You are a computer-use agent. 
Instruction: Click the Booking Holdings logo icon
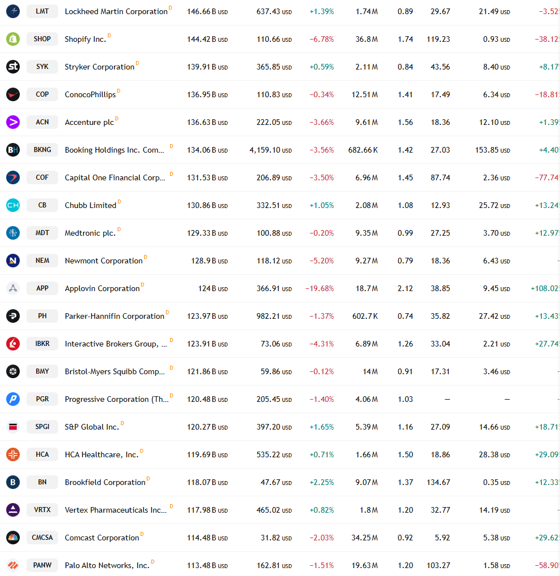pyautogui.click(x=13, y=150)
